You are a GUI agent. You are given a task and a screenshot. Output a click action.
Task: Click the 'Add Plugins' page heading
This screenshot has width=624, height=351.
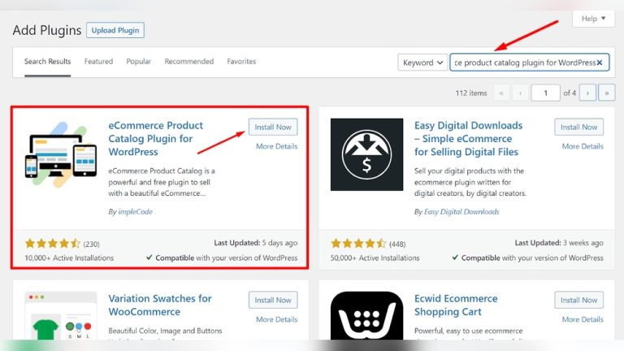(x=47, y=30)
